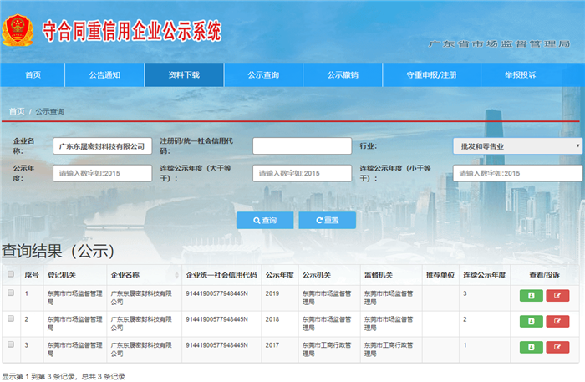
Task: Click red complaint button for 2017 record
Action: coord(557,346)
